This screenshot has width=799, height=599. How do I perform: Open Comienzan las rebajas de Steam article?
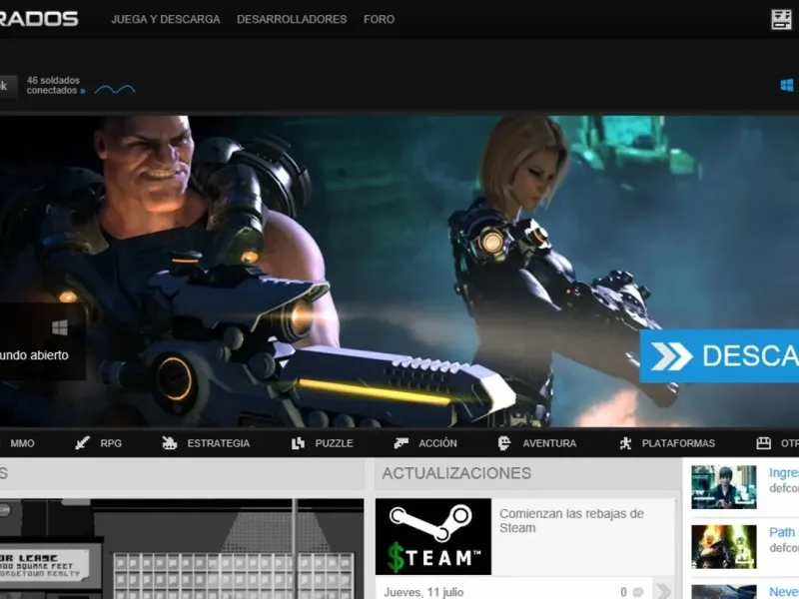tap(571, 520)
